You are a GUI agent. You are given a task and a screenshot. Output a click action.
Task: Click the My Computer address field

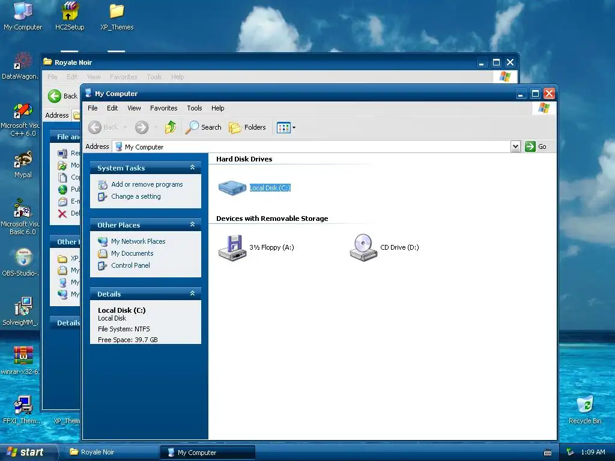click(x=312, y=146)
